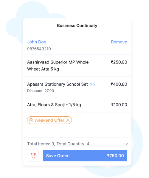Image resolution: width=149 pixels, height=178 pixels.
Task: Select the Aashirvaad Superior MP Whole Wheat Atta item
Action: [x=77, y=66]
